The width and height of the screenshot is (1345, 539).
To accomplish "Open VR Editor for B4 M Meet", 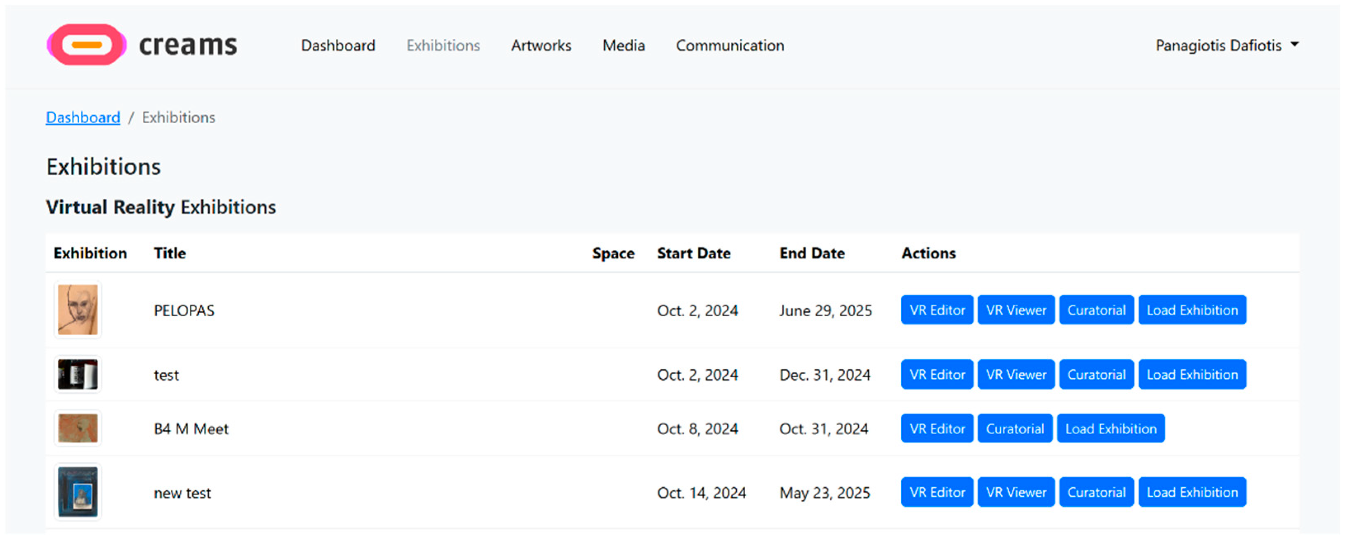I will (937, 429).
